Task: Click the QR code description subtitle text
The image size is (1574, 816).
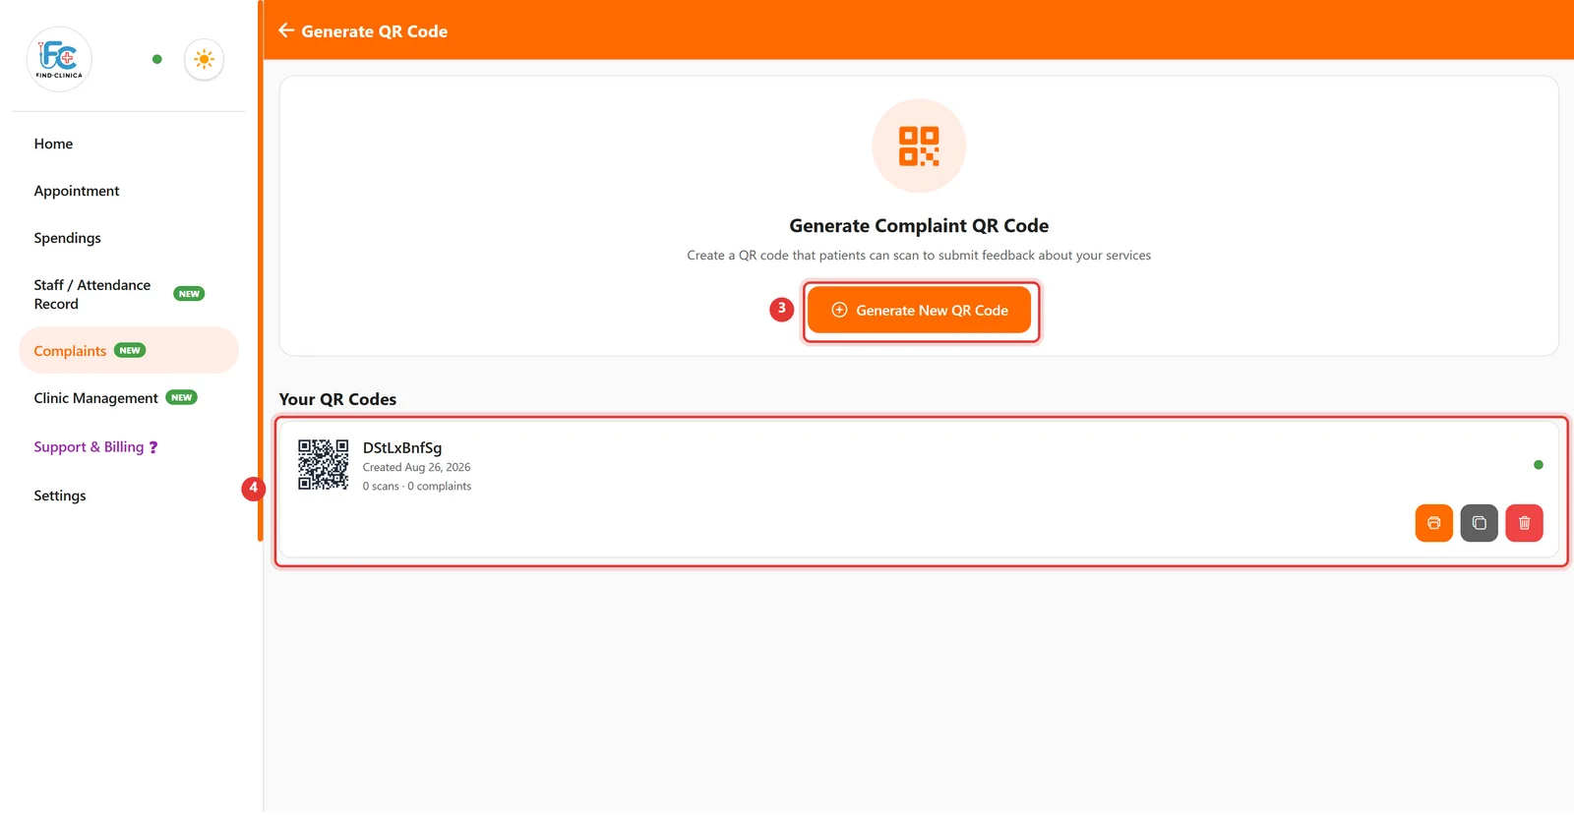Action: coord(919,256)
